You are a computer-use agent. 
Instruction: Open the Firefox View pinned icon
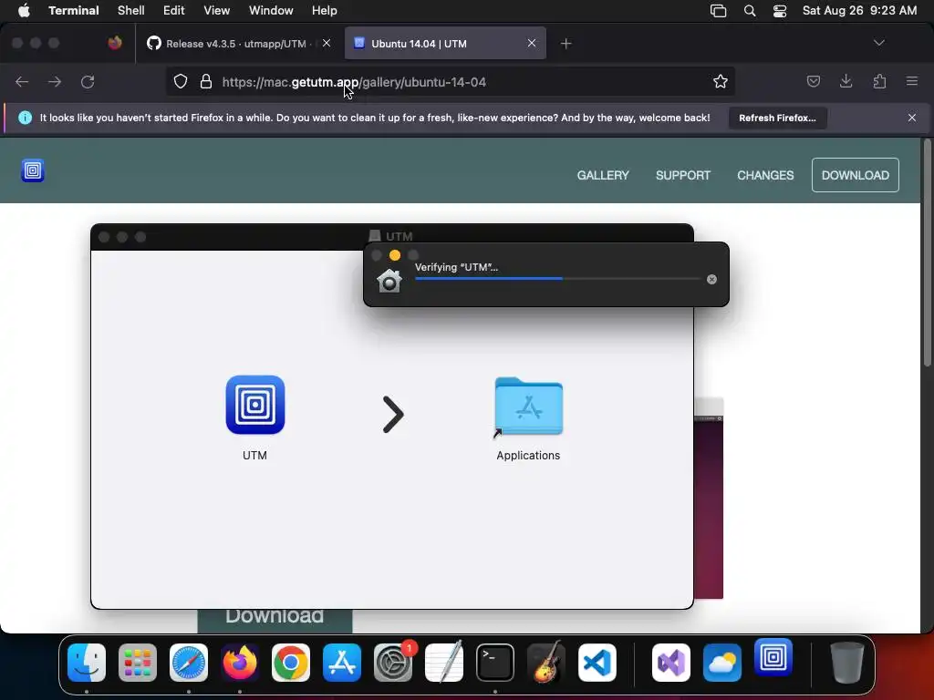(x=115, y=43)
